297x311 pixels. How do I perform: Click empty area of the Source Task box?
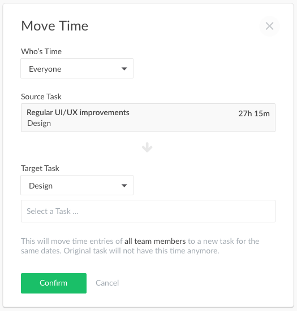pyautogui.click(x=183, y=123)
